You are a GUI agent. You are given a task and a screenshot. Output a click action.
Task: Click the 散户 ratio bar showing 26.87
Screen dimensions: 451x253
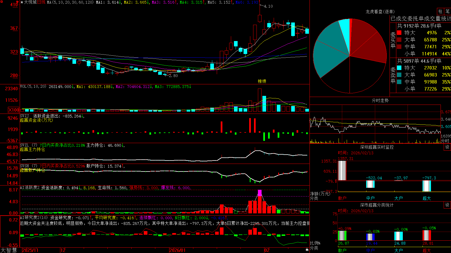[342, 236]
